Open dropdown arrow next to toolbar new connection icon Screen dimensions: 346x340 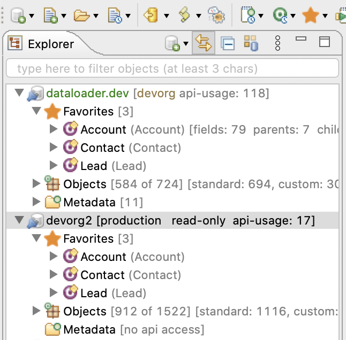[32, 16]
